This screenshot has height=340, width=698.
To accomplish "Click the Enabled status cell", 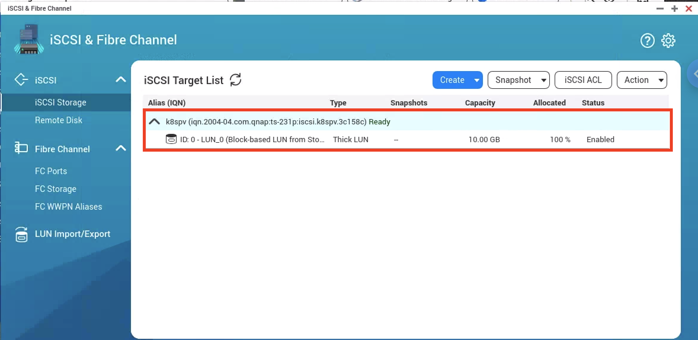I will click(x=601, y=139).
